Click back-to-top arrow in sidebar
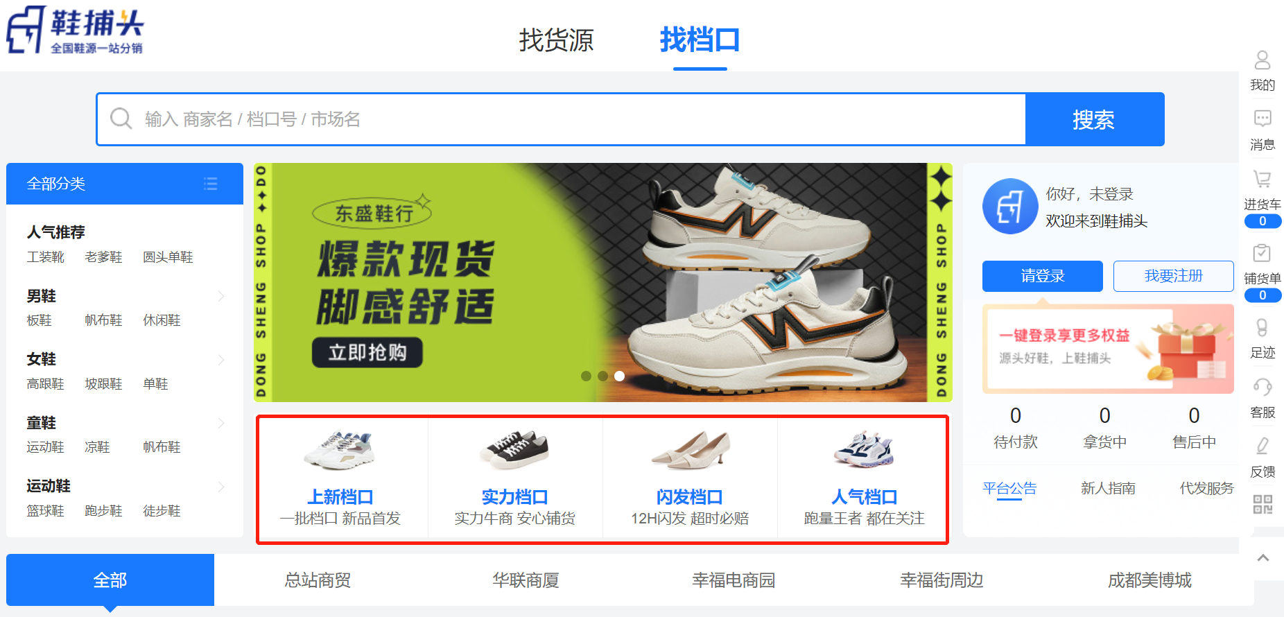Image resolution: width=1284 pixels, height=617 pixels. click(x=1263, y=558)
